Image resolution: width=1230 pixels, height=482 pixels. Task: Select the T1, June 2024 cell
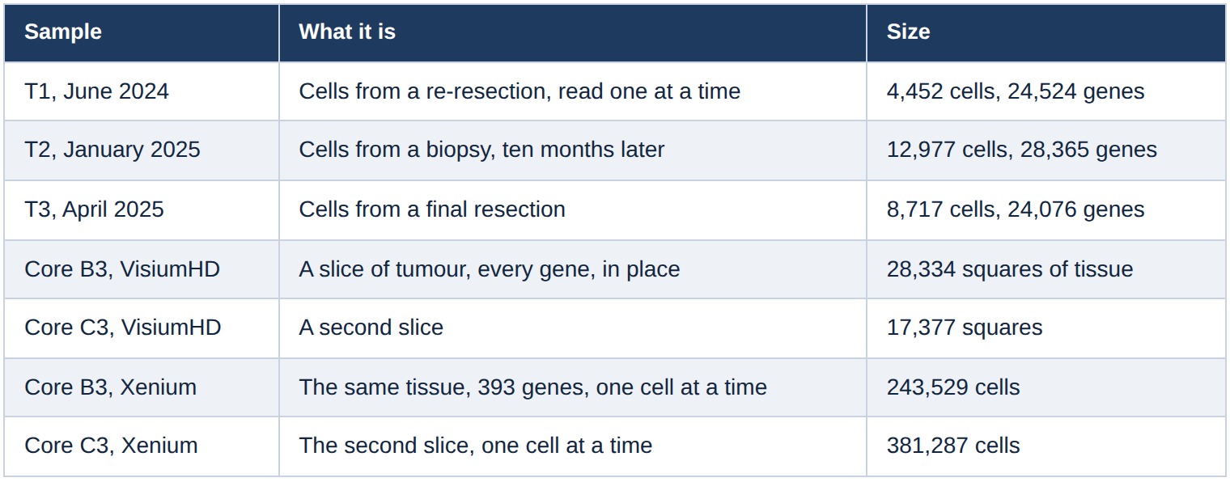[x=142, y=91]
